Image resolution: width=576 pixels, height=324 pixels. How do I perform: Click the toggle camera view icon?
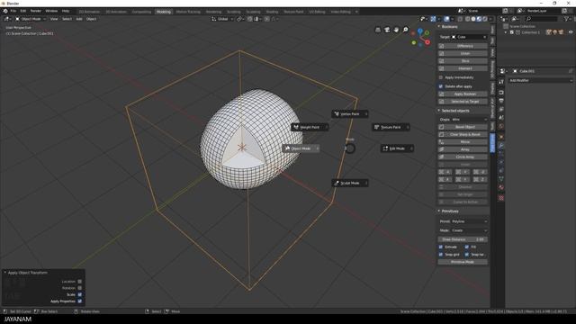(387, 30)
